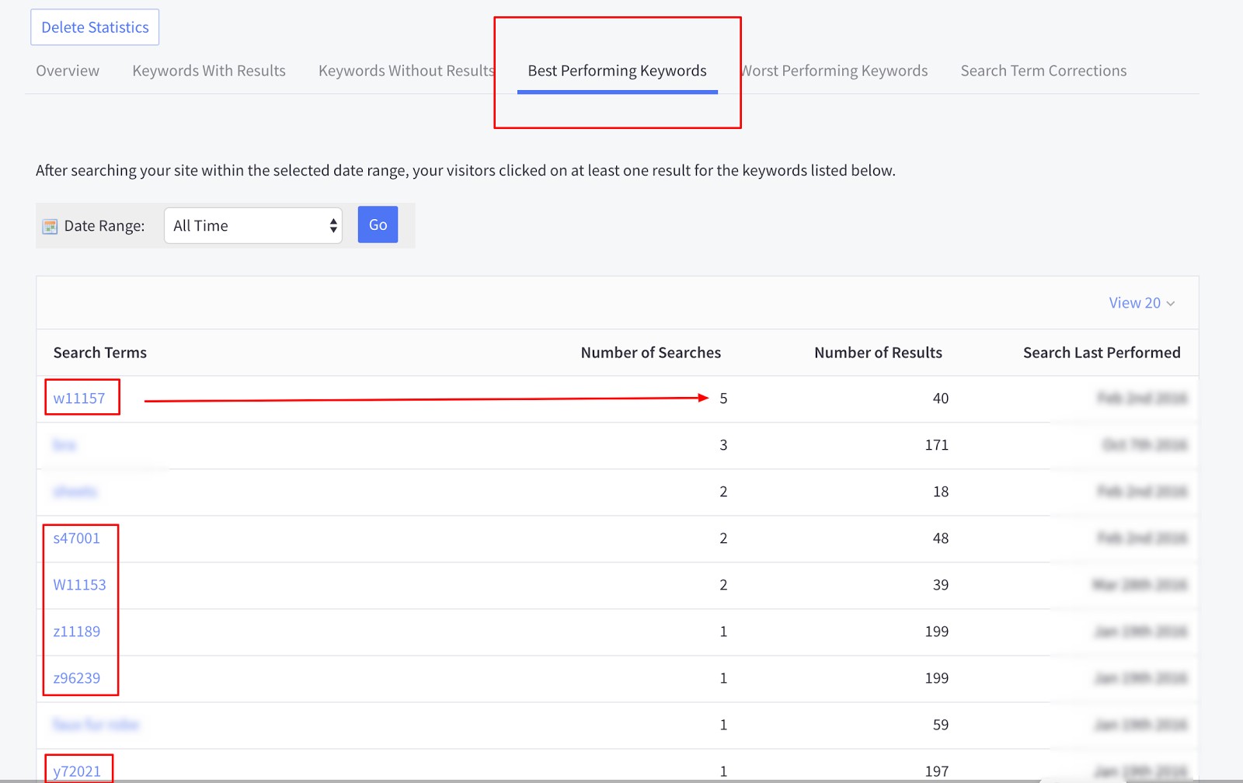Viewport: 1243px width, 783px height.
Task: Click the z96239 keyword link
Action: [x=77, y=678]
